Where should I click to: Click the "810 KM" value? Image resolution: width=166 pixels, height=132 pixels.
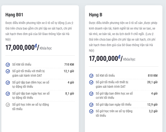[x=153, y=76]
